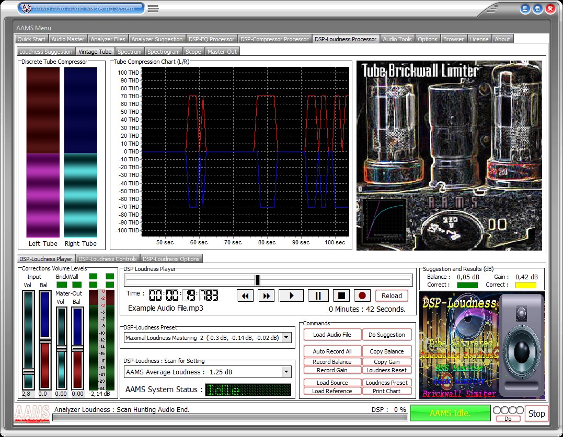Select the Vintage Tube sub-tab
The height and width of the screenshot is (437, 563).
[x=95, y=51]
